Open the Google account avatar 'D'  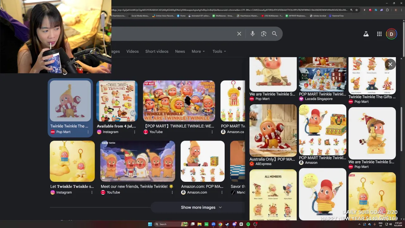tap(391, 34)
